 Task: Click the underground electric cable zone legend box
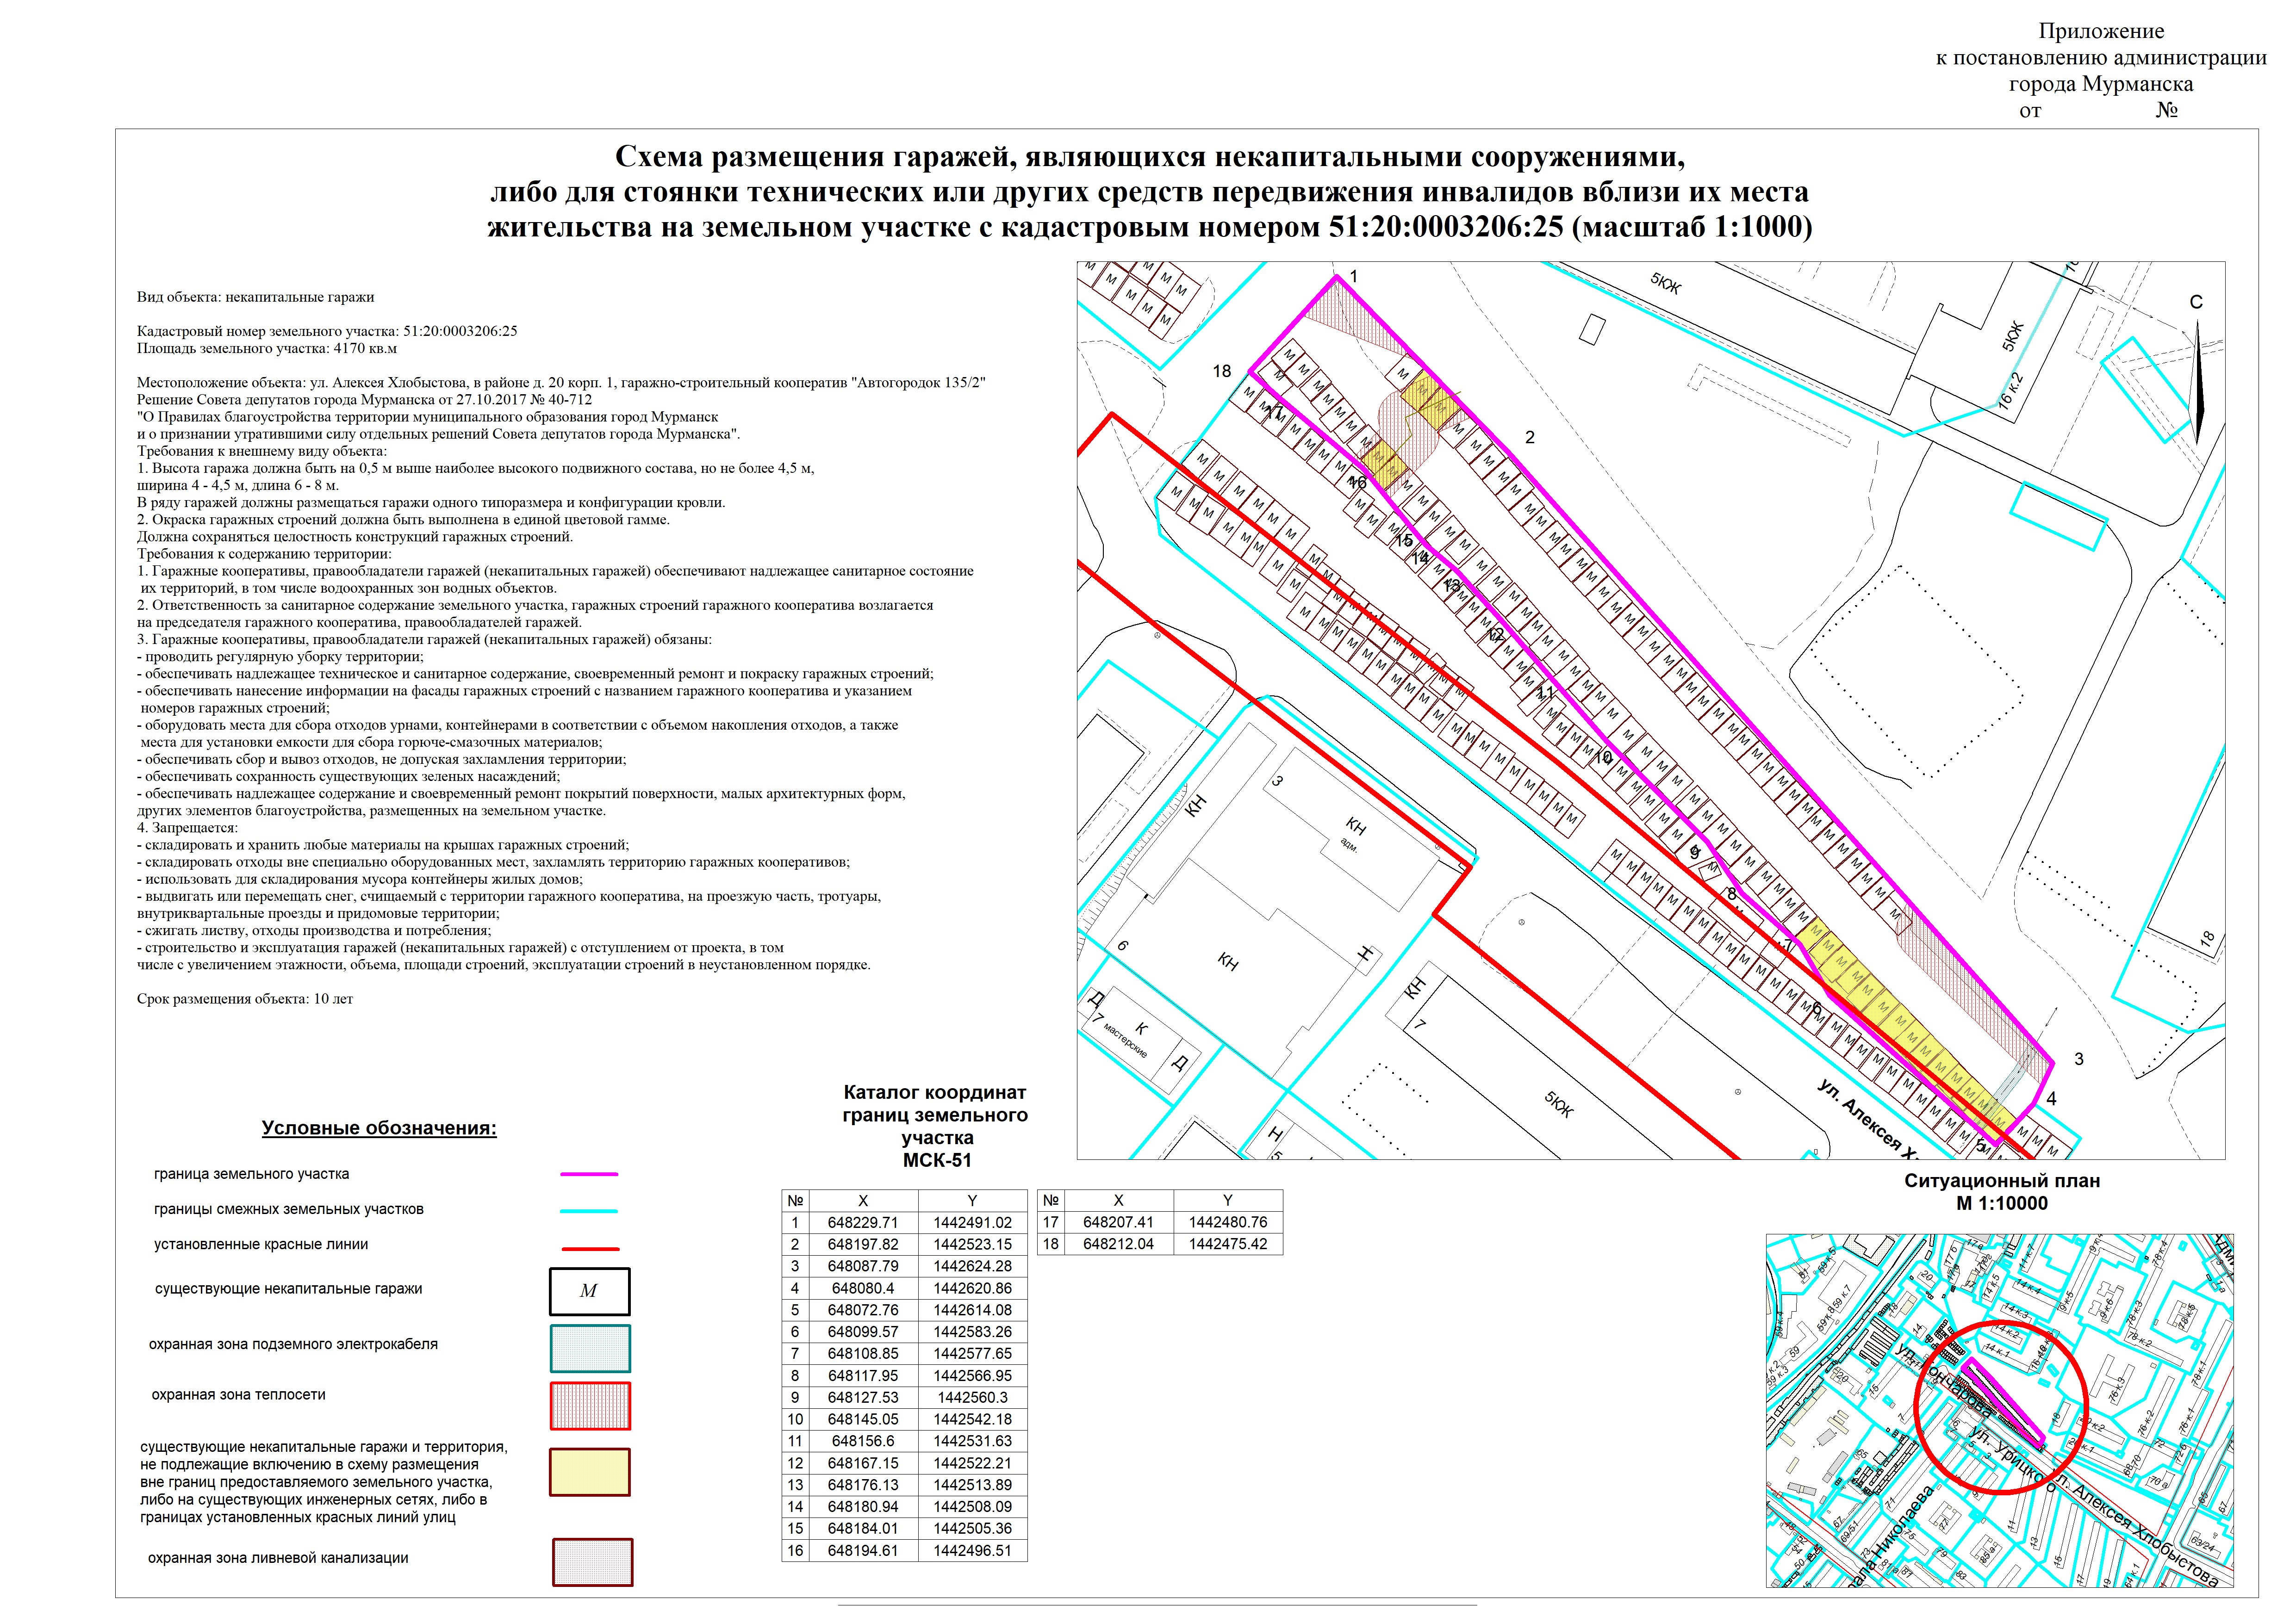point(590,1348)
